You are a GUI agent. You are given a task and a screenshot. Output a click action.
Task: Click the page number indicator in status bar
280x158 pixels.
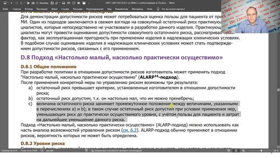point(9,151)
